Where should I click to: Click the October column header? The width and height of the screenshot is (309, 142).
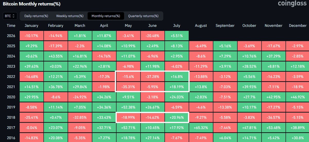(x=249, y=26)
